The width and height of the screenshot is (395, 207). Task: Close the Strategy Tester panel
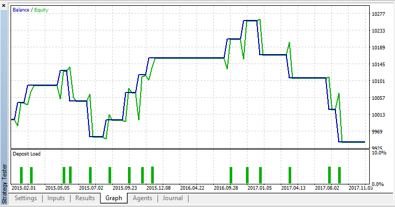coord(4,5)
